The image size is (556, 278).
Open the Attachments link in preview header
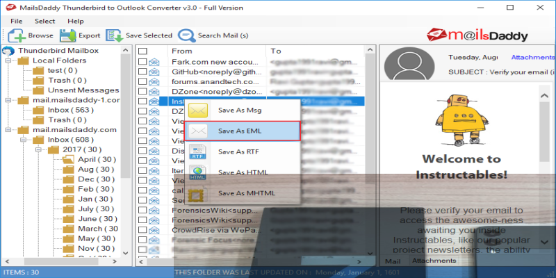[x=532, y=57]
